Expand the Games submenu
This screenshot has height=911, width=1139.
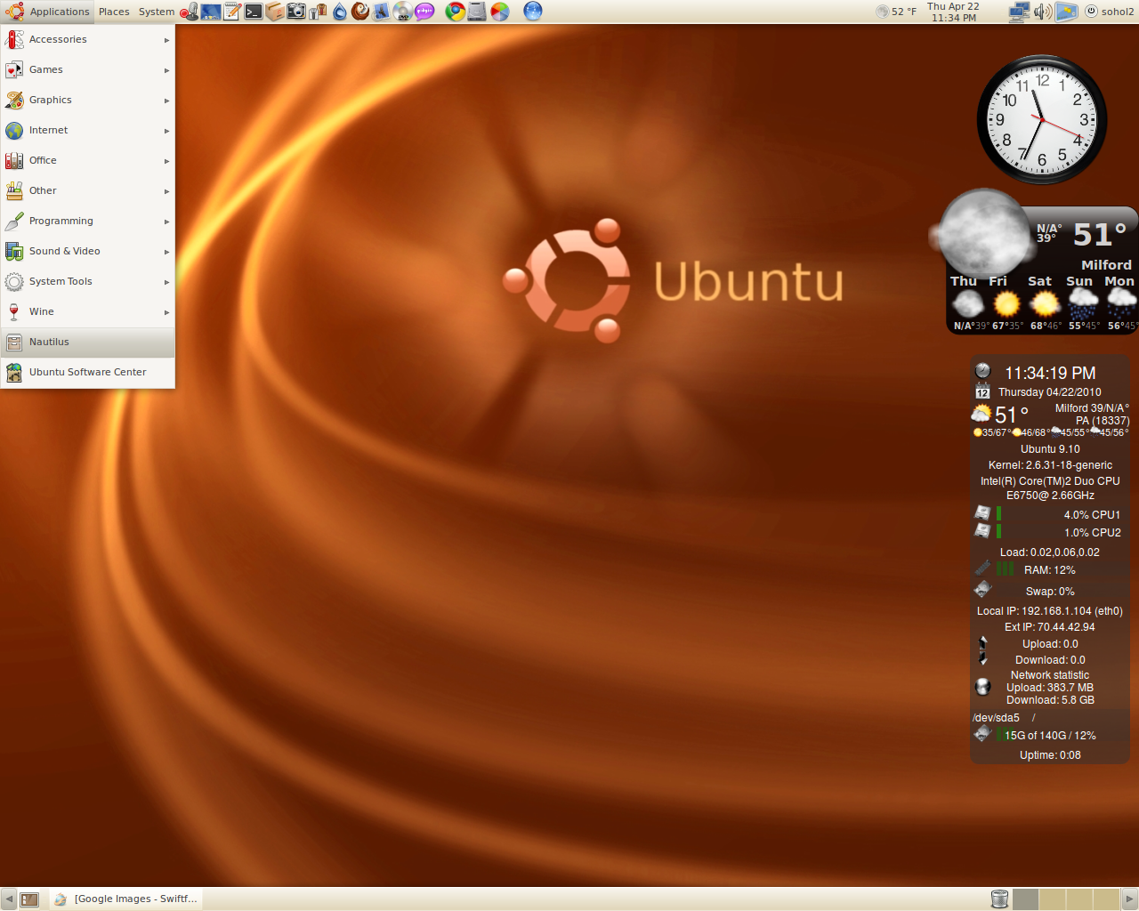(x=87, y=69)
